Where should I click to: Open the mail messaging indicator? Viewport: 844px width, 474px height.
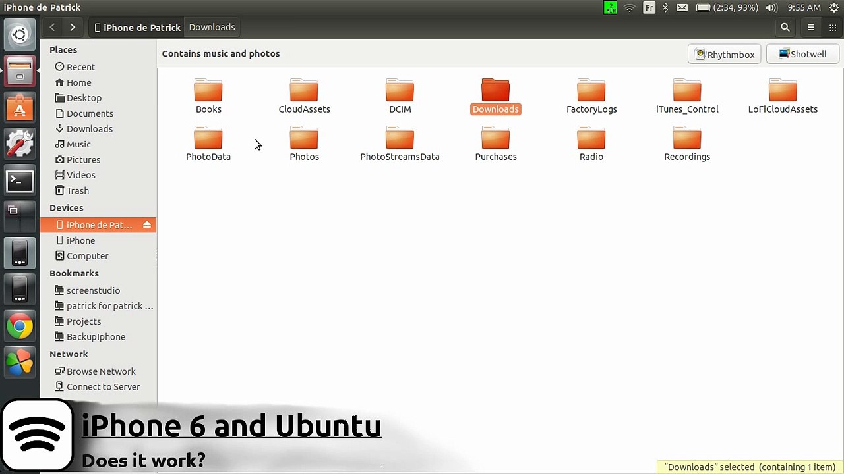tap(682, 7)
